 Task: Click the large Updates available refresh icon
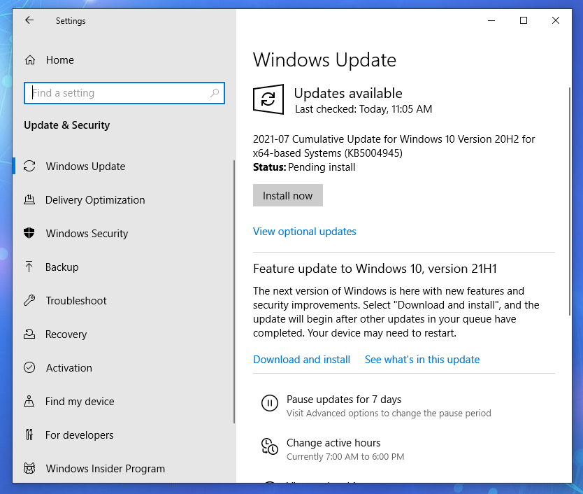[x=268, y=99]
